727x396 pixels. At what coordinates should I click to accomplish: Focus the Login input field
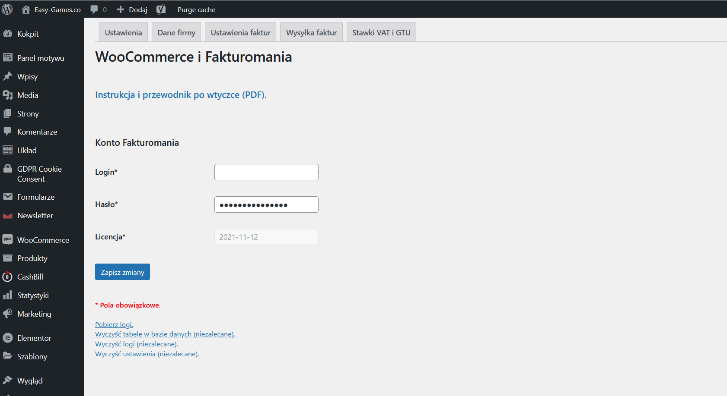coord(266,172)
